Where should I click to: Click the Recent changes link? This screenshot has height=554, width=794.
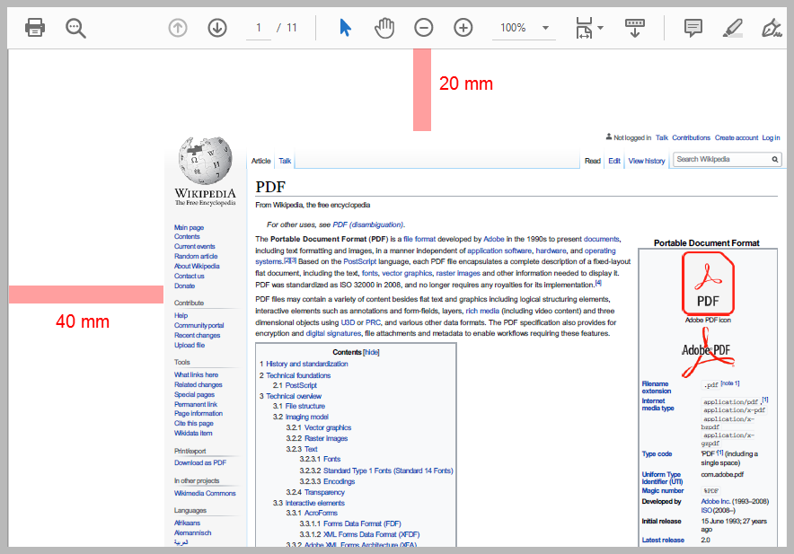pyautogui.click(x=197, y=336)
